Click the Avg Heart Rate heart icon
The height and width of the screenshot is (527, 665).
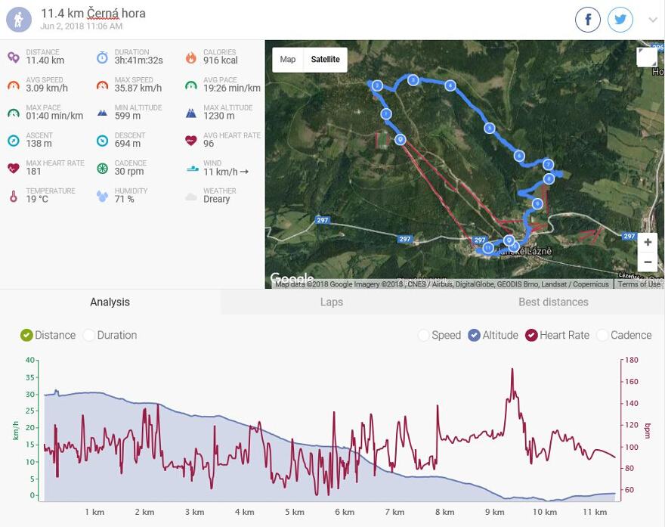(191, 141)
